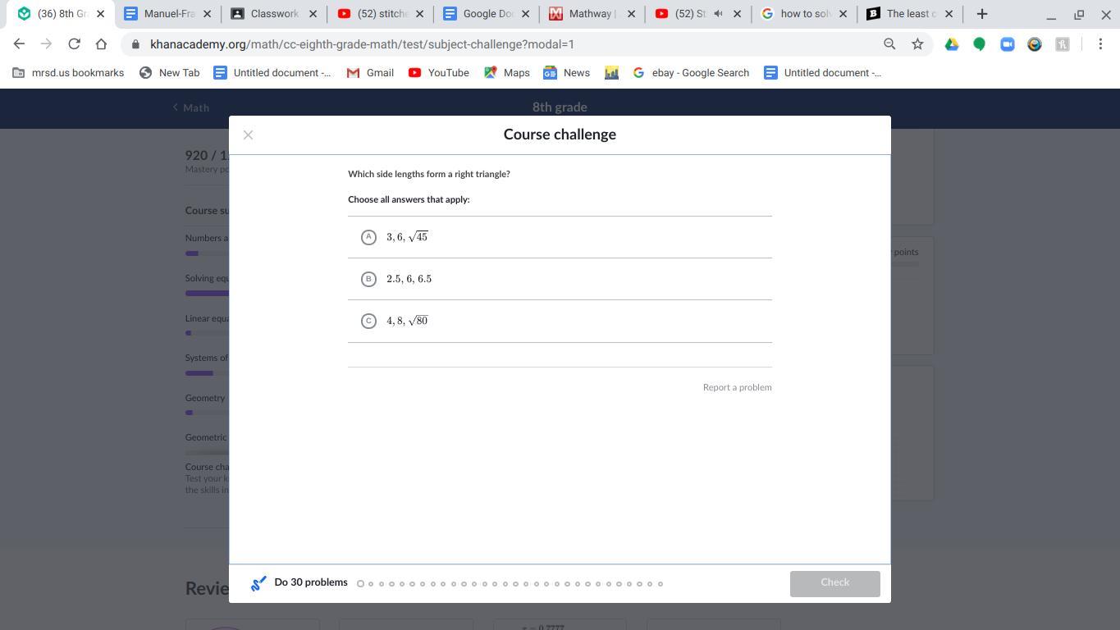Image resolution: width=1120 pixels, height=630 pixels.
Task: Open the News bookmark
Action: [566, 73]
